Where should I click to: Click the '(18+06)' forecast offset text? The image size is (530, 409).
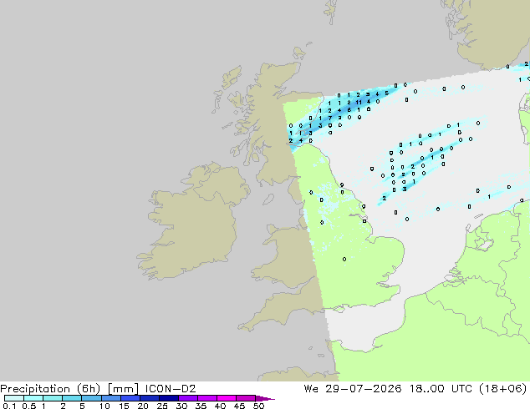503,389
